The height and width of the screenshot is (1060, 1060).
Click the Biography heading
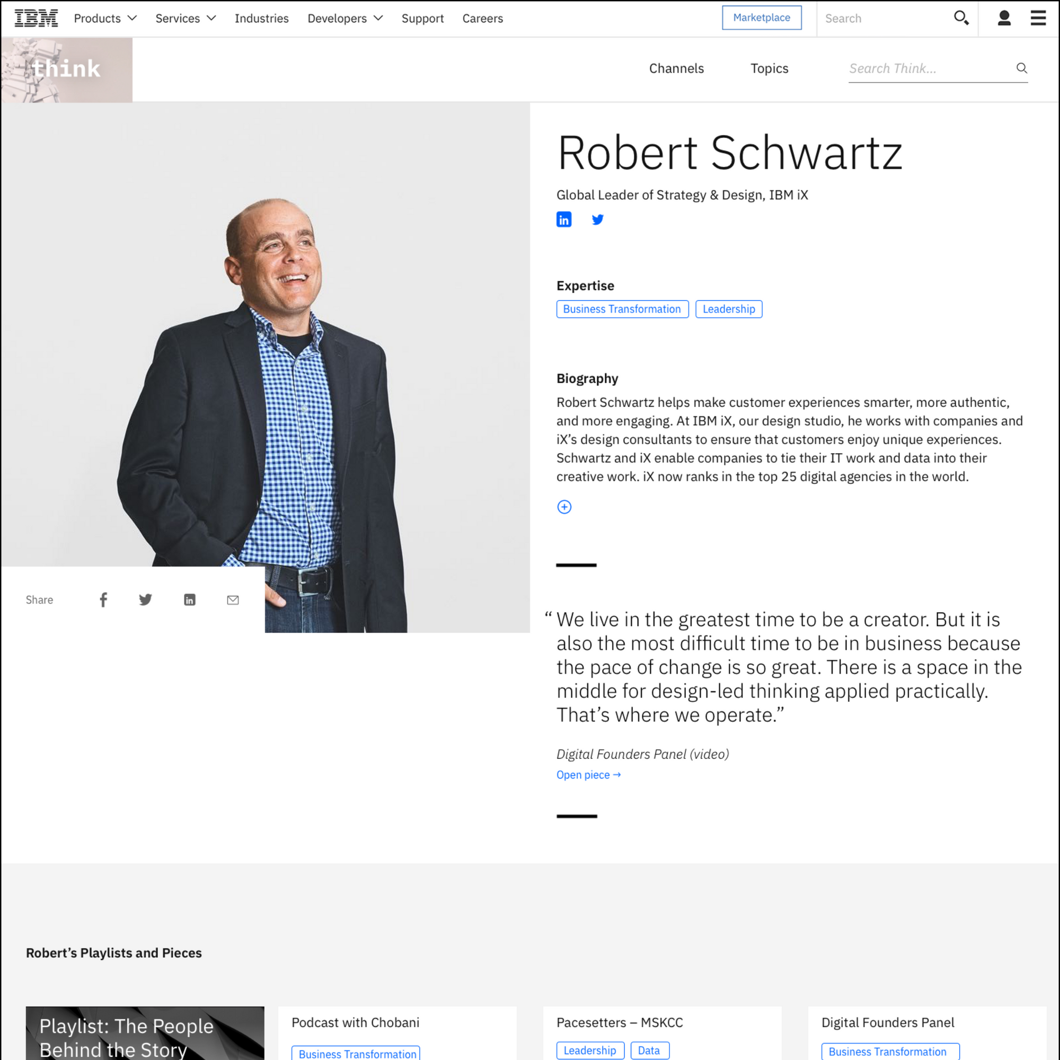point(587,378)
